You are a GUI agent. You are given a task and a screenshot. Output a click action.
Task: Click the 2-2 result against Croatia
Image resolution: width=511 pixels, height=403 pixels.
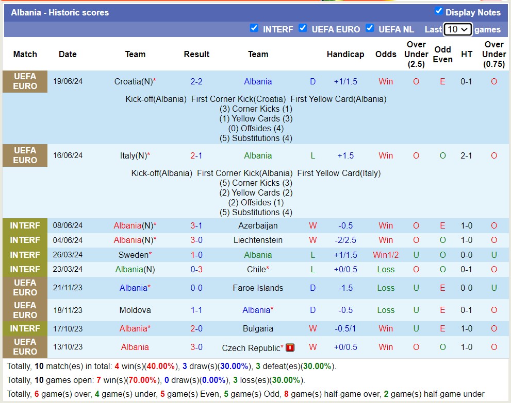[196, 81]
